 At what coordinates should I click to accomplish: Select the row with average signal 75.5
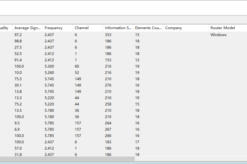click(123, 79)
